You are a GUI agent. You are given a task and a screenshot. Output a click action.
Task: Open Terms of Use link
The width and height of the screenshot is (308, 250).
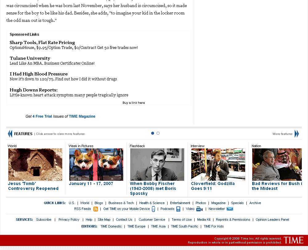tap(182, 220)
